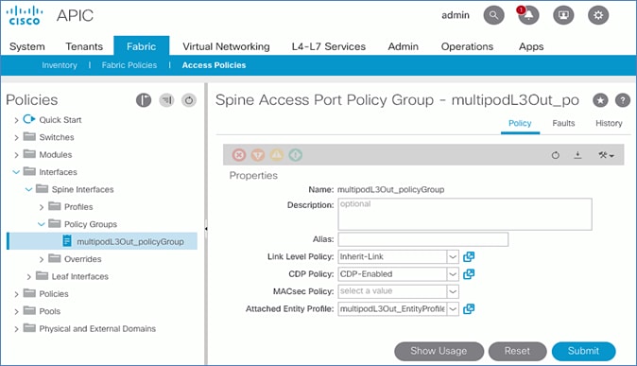This screenshot has height=366, width=637.
Task: Go to the Inventory submenu
Action: [60, 65]
